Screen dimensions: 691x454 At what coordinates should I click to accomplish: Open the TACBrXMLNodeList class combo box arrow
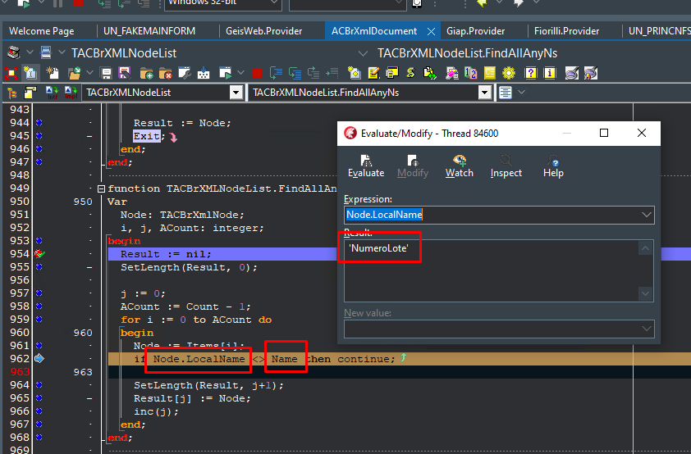236,93
